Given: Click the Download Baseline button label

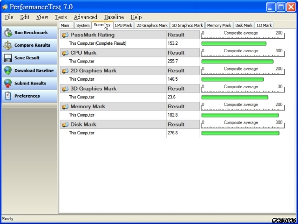Looking at the screenshot, I should [34, 70].
